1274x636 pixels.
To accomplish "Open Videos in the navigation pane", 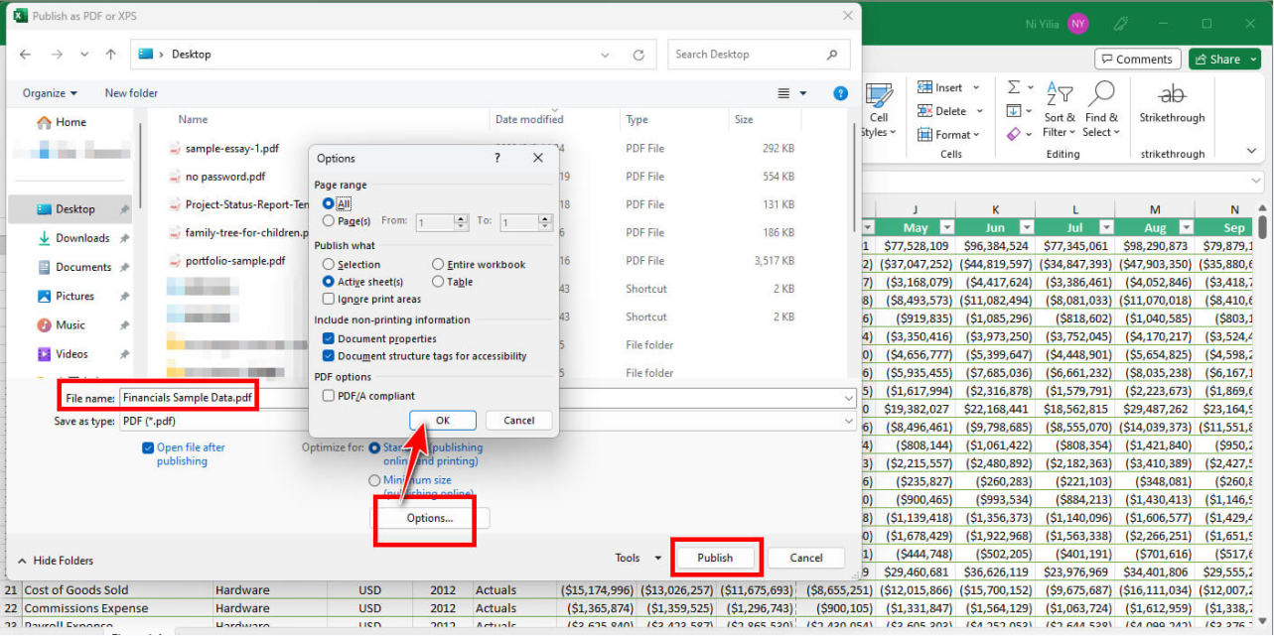I will tap(63, 353).
